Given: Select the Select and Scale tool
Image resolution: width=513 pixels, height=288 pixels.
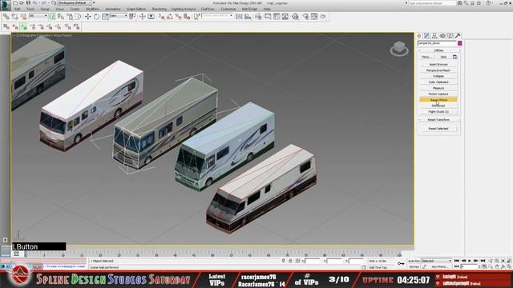Looking at the screenshot, I should click(x=105, y=16).
